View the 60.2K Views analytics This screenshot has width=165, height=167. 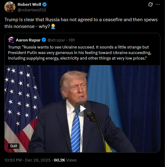point(65,160)
